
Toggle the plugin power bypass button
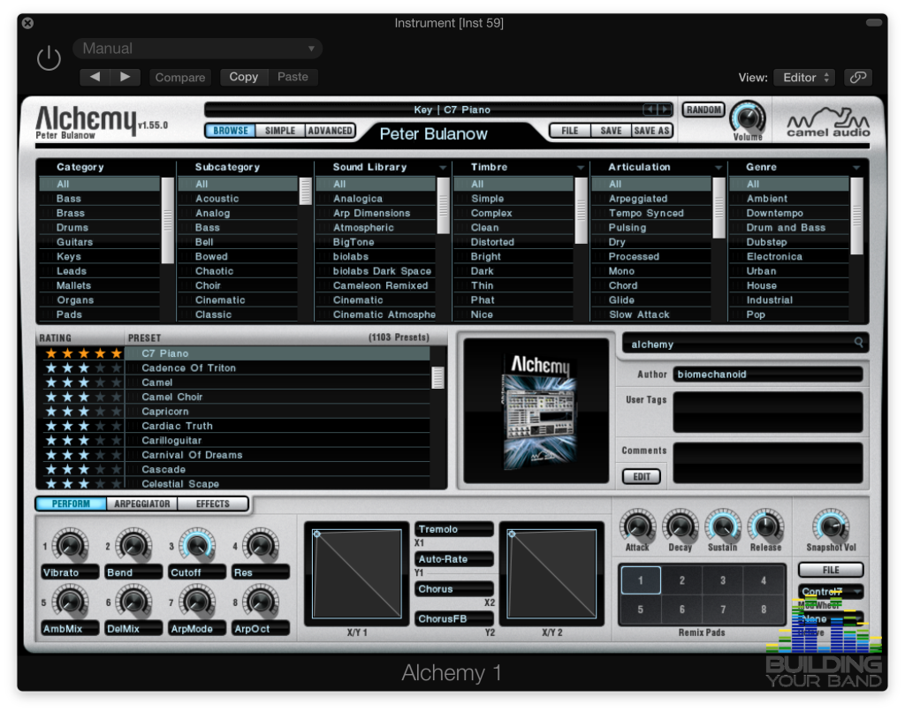pyautogui.click(x=49, y=57)
